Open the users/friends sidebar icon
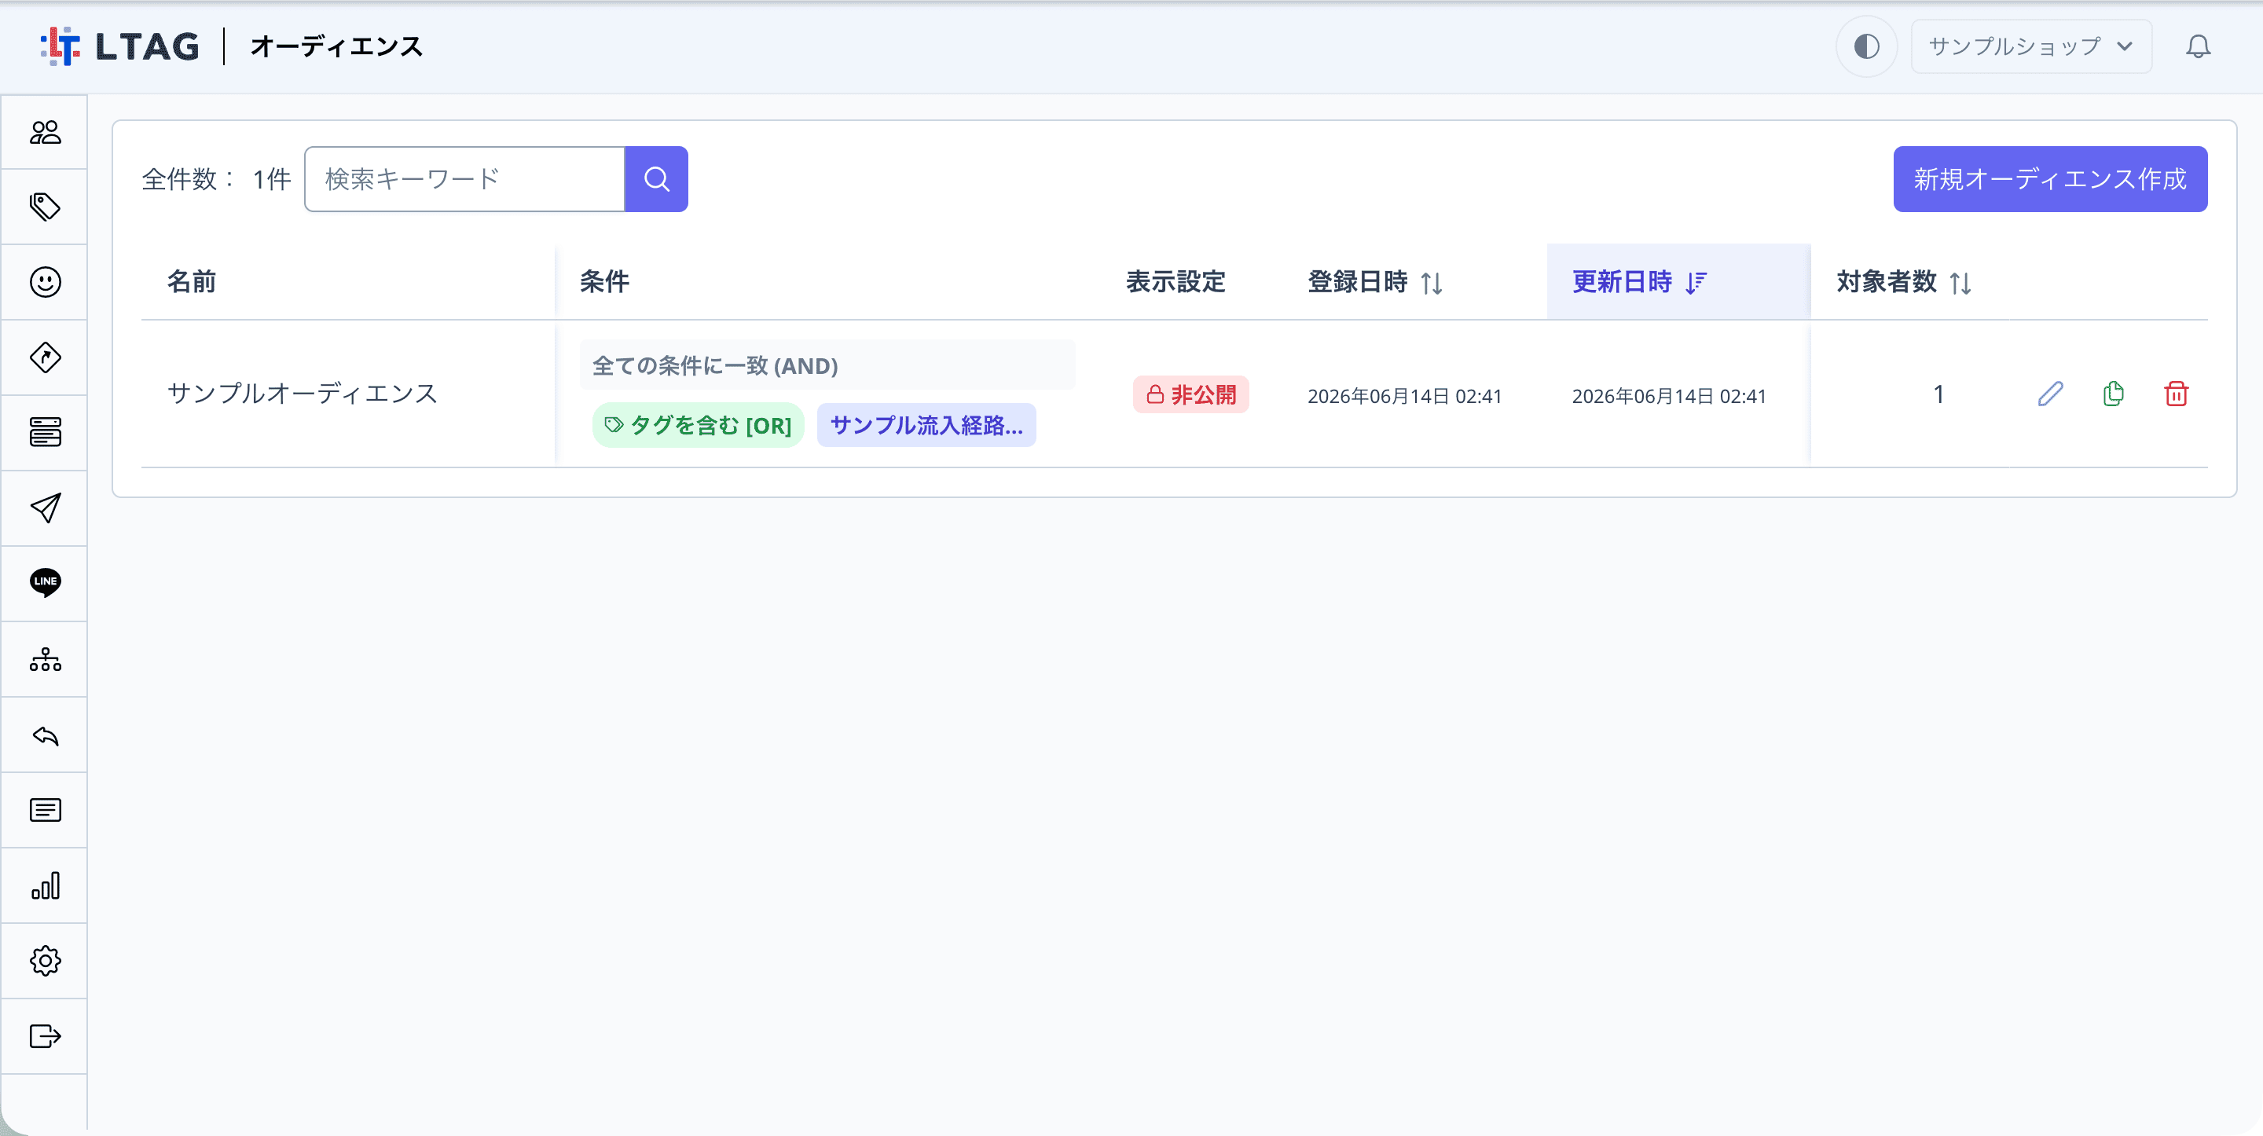The image size is (2263, 1136). [x=45, y=132]
